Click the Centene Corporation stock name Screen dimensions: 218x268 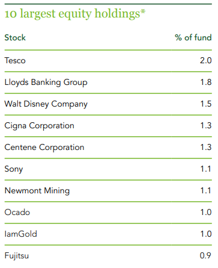(44, 148)
